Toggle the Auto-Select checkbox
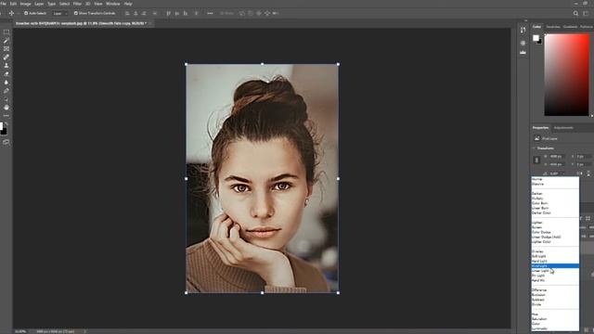The image size is (594, 334). tap(26, 13)
